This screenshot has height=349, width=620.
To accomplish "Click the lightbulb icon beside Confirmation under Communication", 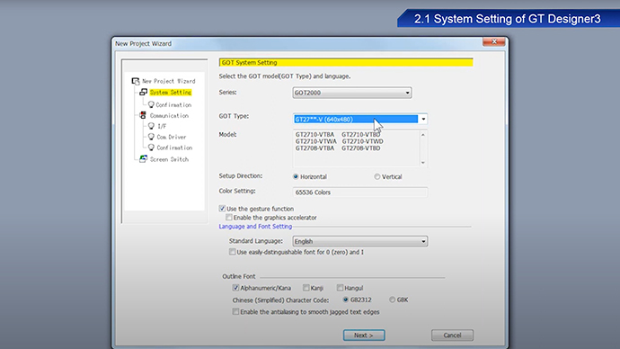I will 151,148.
